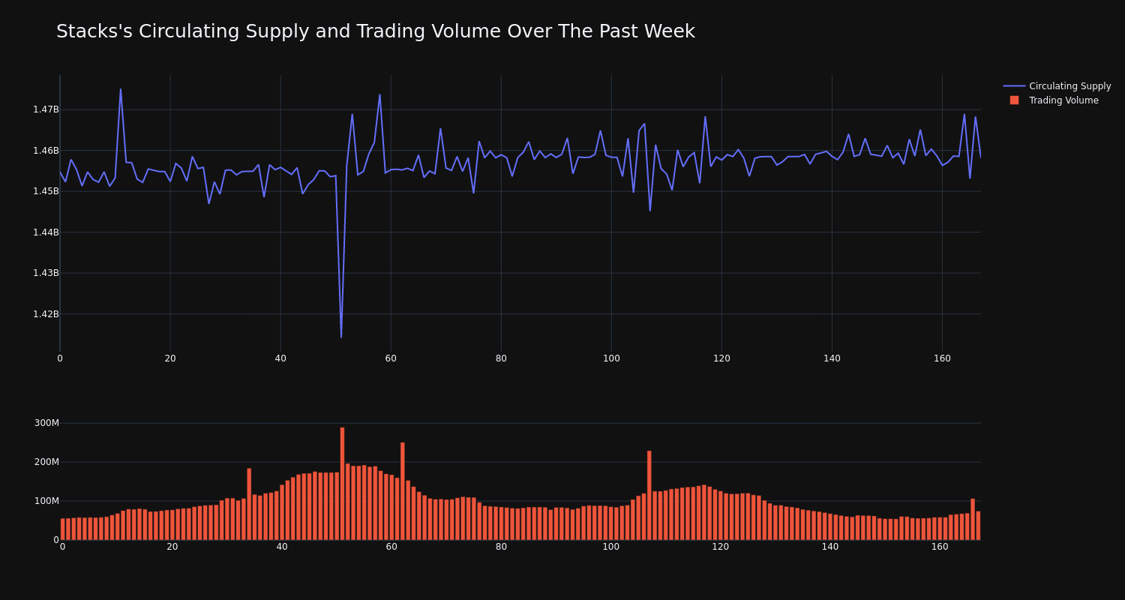Screen dimensions: 1125x600
Task: Click the x-axis label 40 on volume chart
Action: pyautogui.click(x=282, y=547)
